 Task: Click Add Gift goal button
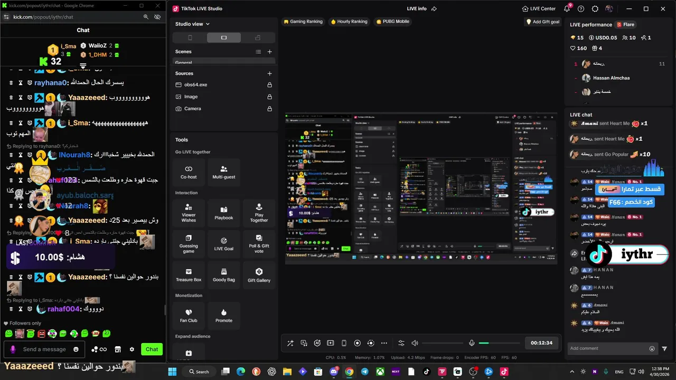coord(543,22)
